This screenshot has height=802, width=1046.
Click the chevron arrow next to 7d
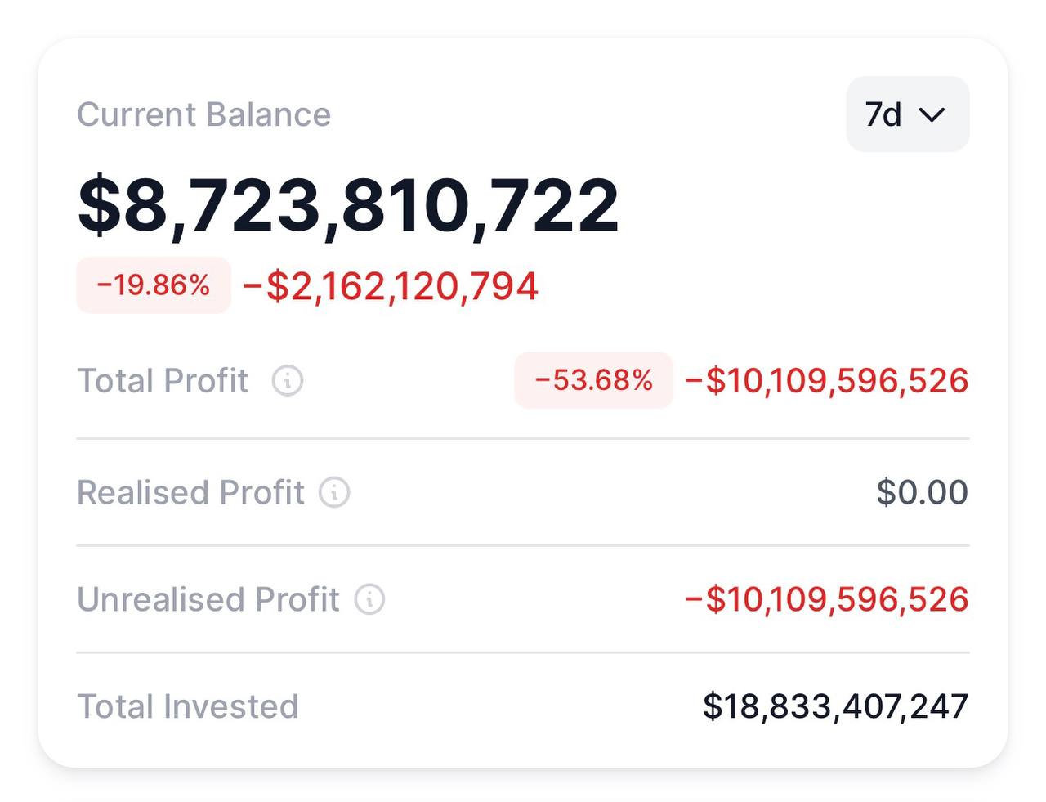[932, 115]
